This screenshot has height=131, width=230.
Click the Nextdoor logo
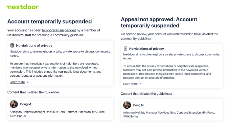(23, 7)
